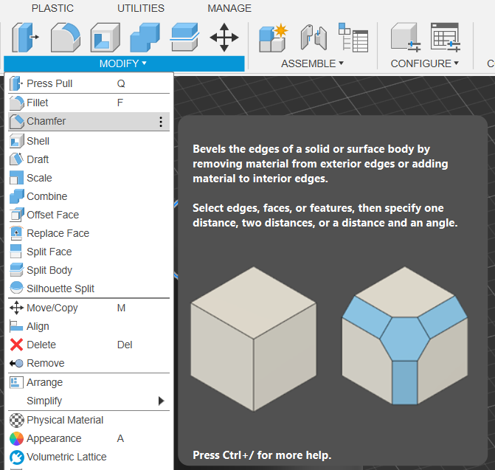Select Draft in the Modify menu
The image size is (495, 470).
coord(38,159)
